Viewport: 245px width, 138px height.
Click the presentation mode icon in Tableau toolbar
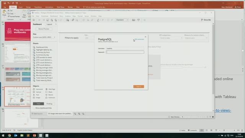coord(139,20)
